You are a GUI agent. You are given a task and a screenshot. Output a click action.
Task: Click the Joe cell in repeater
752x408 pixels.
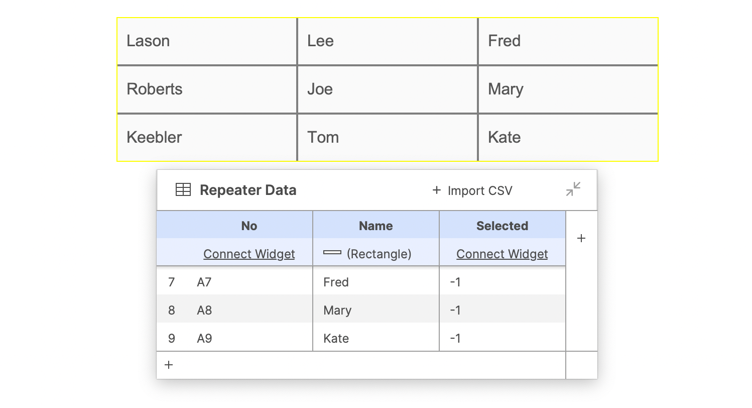click(x=388, y=89)
